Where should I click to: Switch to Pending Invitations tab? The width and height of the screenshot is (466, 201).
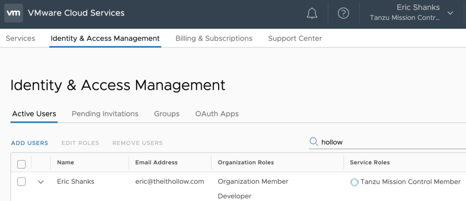(105, 114)
